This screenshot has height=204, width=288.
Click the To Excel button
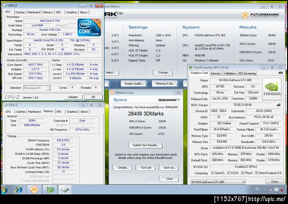click(x=146, y=168)
